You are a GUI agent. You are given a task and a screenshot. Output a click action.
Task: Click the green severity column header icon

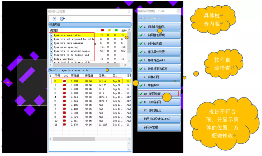116,30
